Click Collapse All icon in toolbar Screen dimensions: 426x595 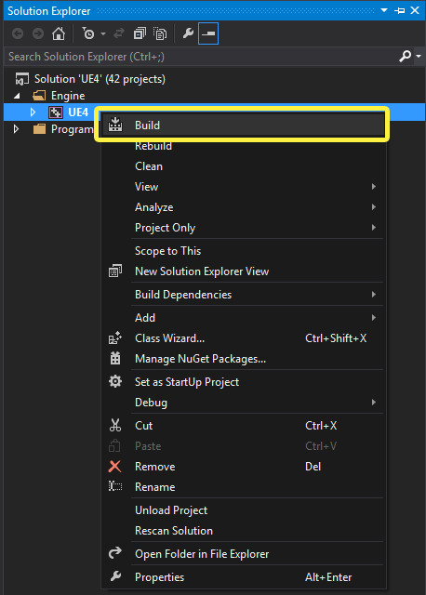click(140, 33)
